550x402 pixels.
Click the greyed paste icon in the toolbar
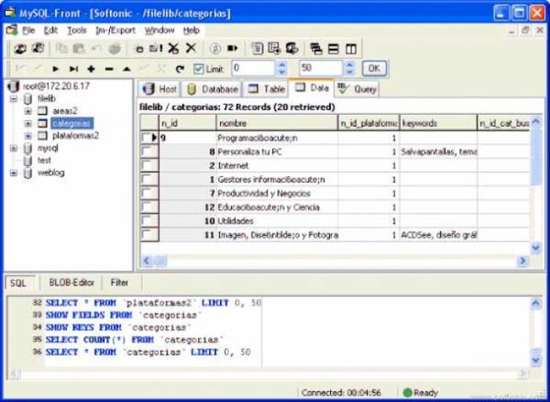click(79, 49)
